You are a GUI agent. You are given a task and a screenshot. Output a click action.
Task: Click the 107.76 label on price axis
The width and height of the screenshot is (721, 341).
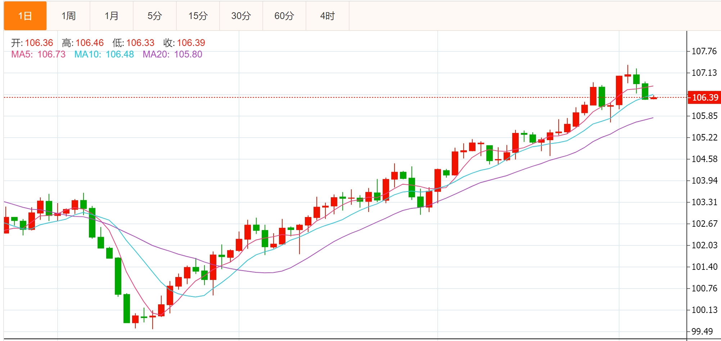704,51
